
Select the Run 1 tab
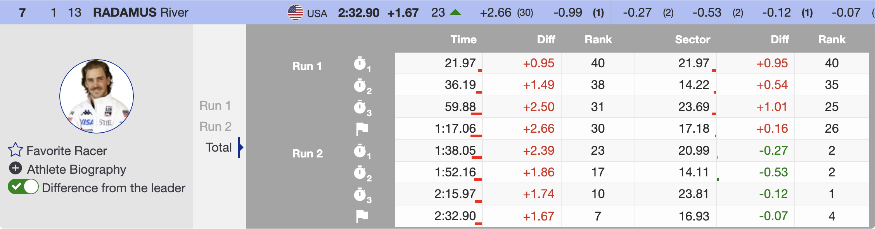pos(215,106)
